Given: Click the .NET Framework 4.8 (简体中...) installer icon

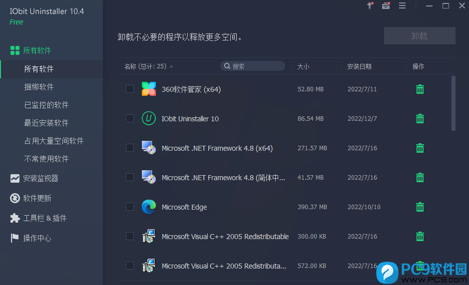Looking at the screenshot, I should pos(149,177).
